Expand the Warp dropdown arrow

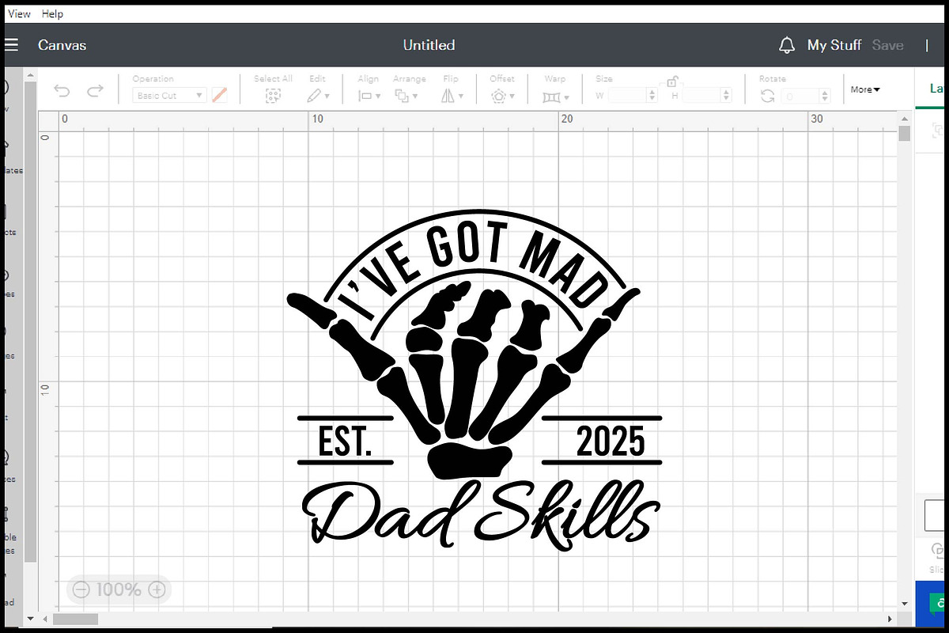(567, 97)
